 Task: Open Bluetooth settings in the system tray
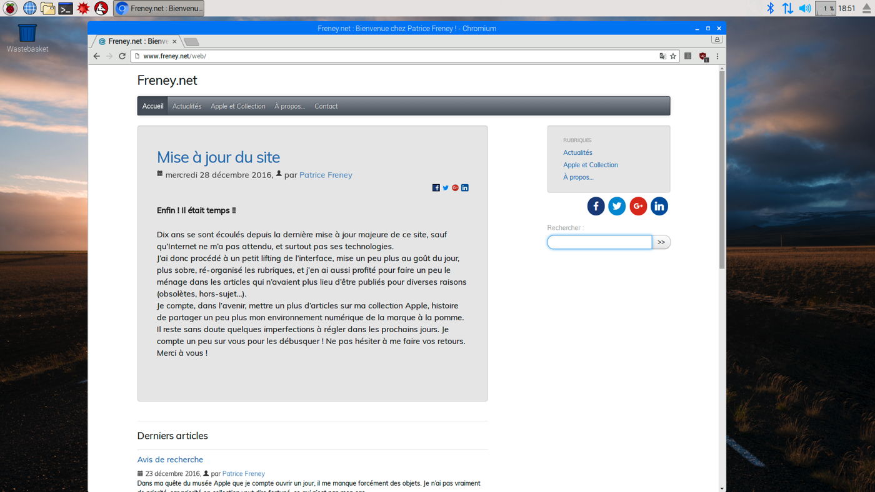771,8
